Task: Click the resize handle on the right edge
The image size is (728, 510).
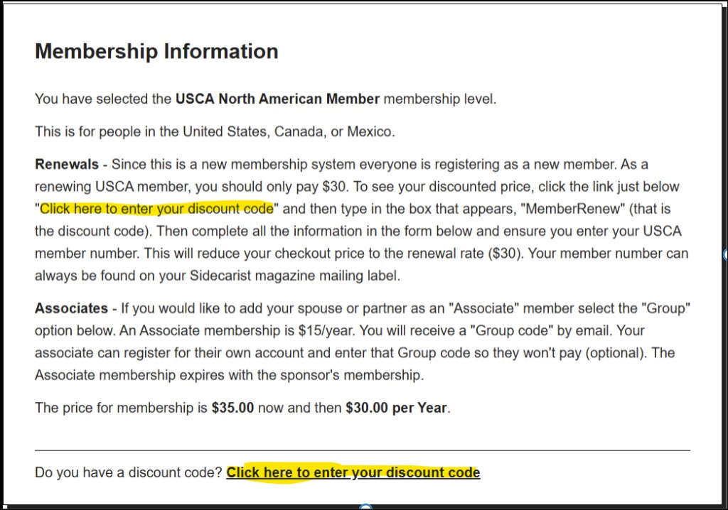Action: coord(724,254)
